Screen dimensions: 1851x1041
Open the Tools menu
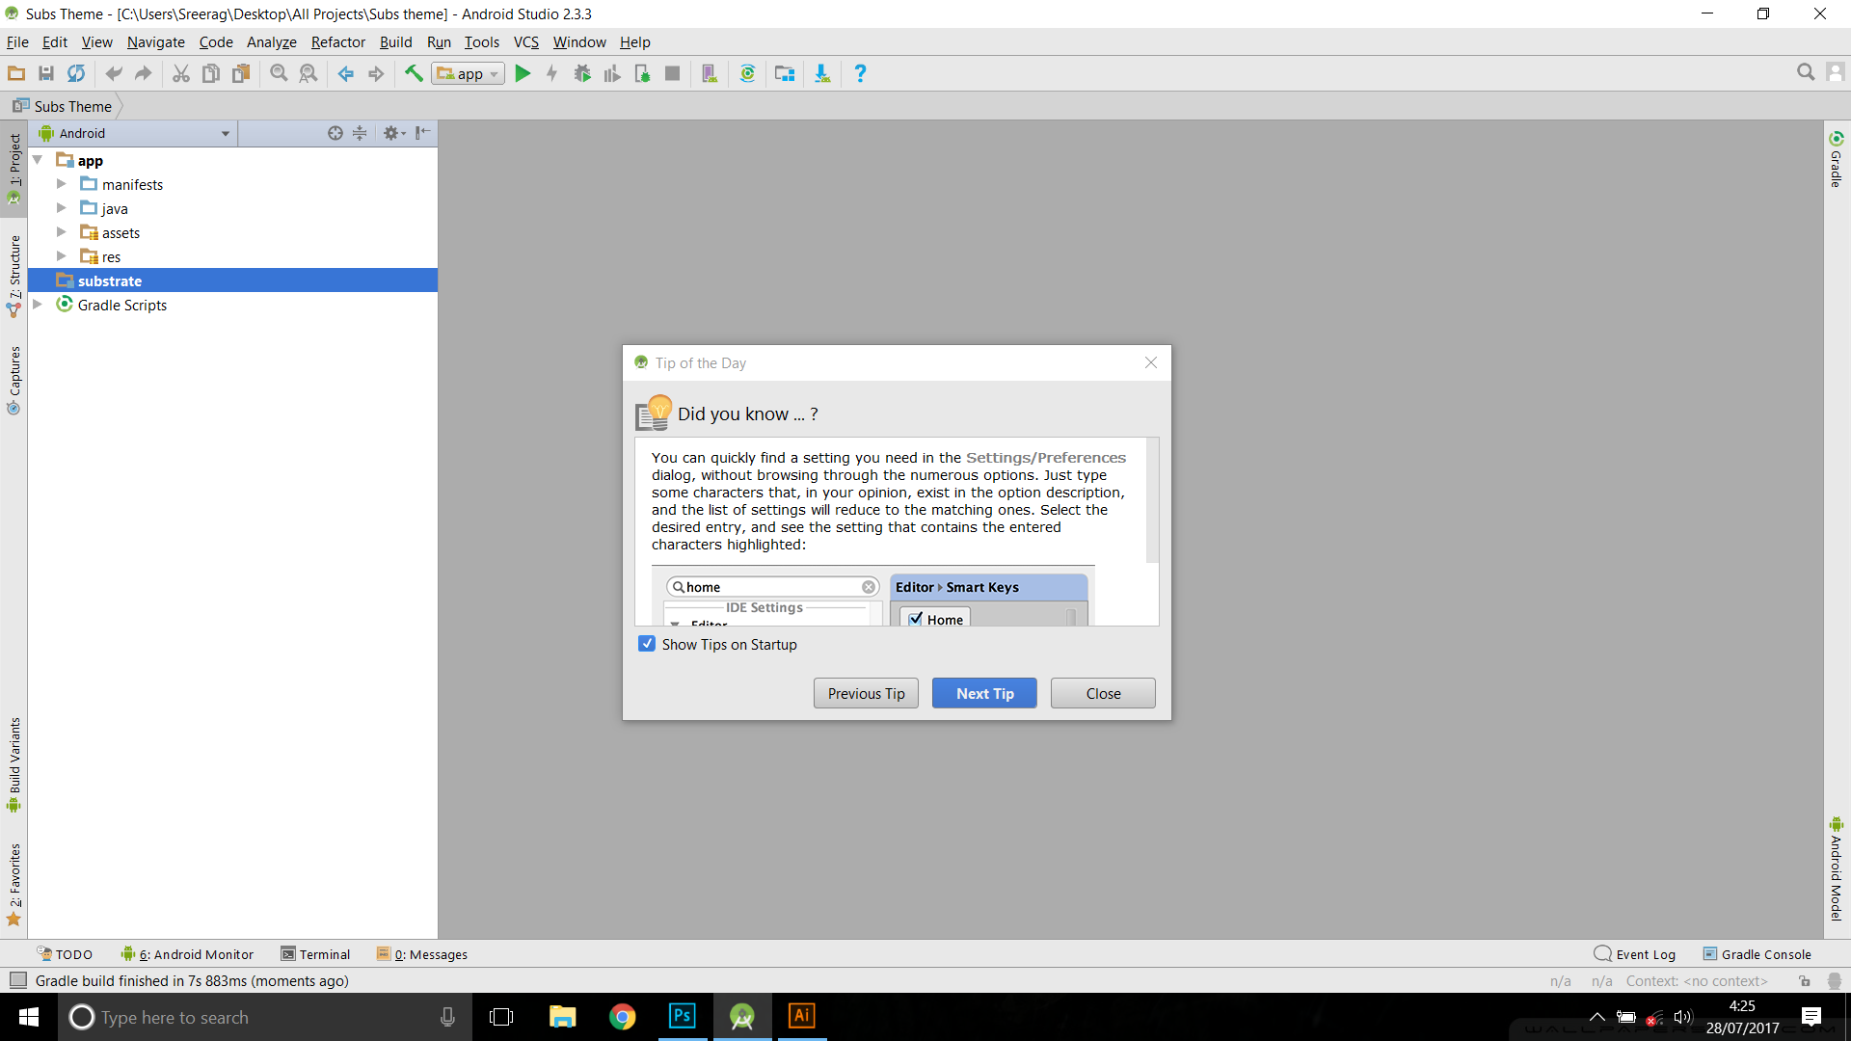click(482, 41)
